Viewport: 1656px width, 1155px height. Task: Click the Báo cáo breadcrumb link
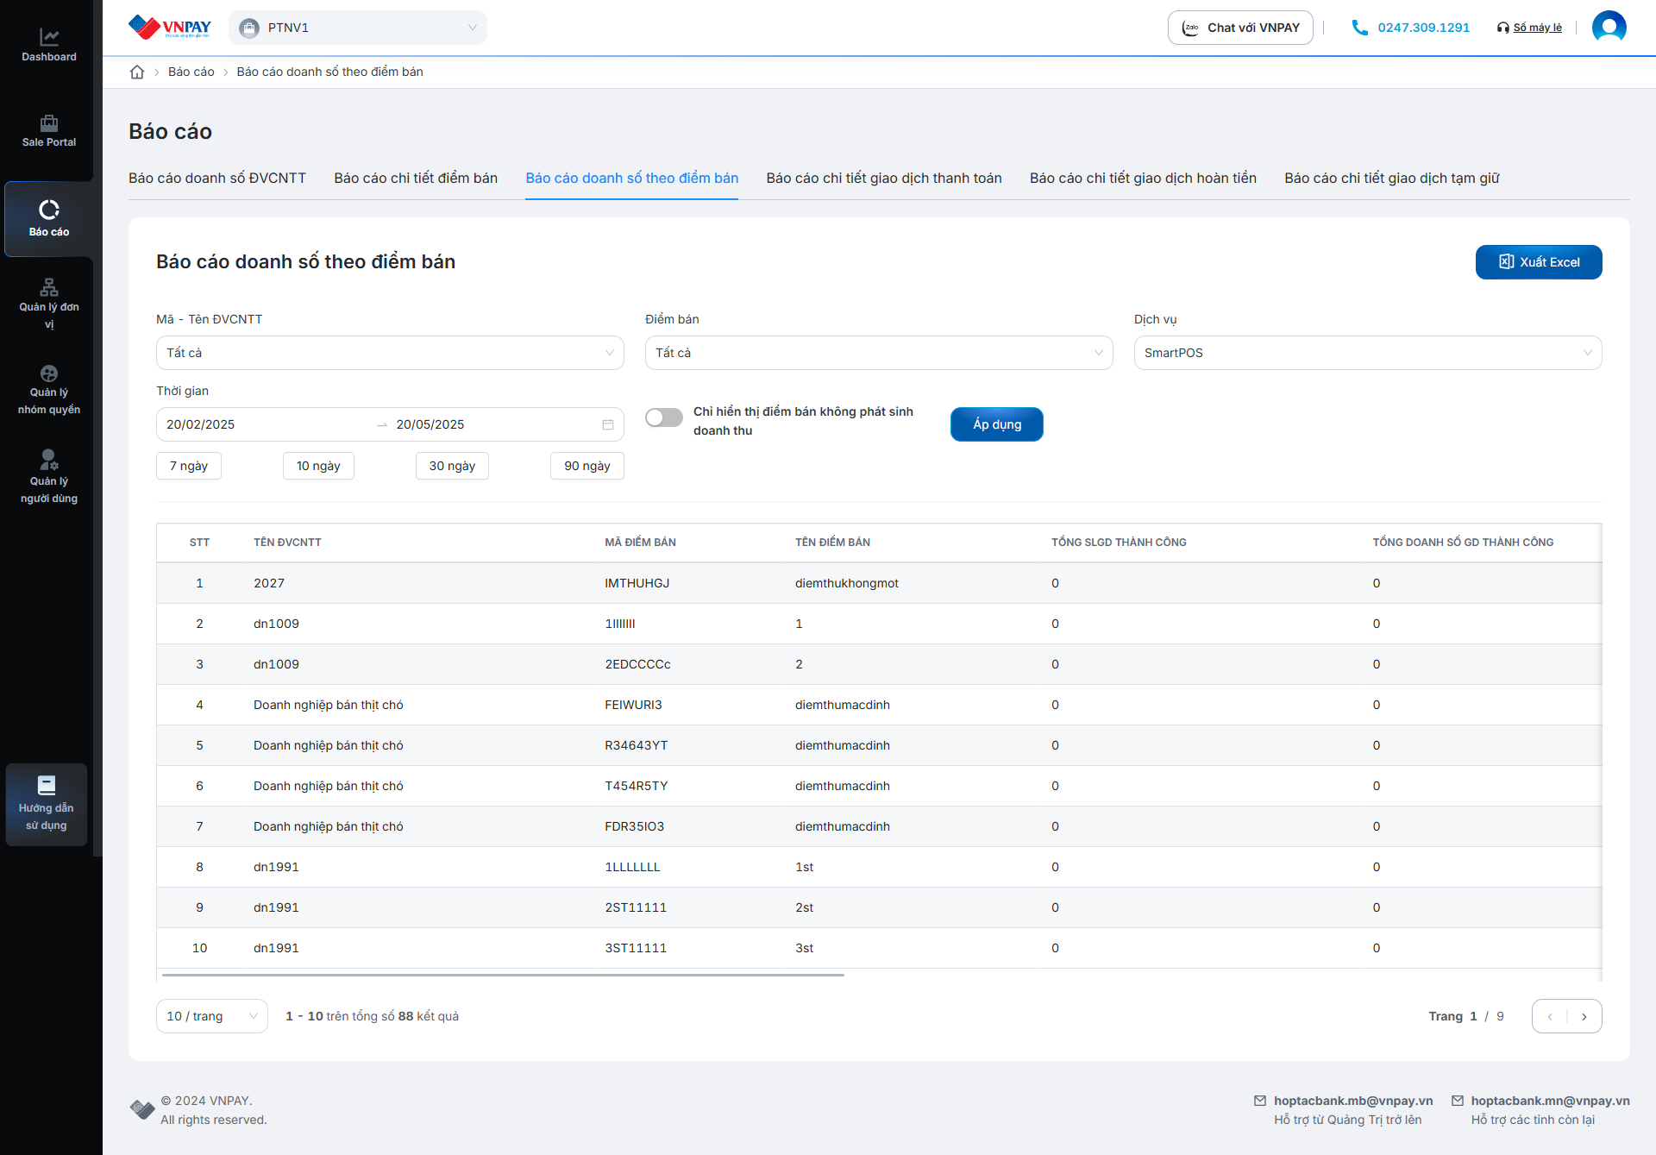191,72
